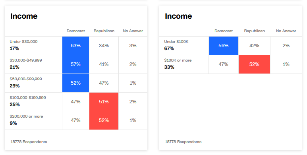The height and width of the screenshot is (155, 307).
Task: Click 18778 Respondents text under left table
Action: click(x=29, y=141)
